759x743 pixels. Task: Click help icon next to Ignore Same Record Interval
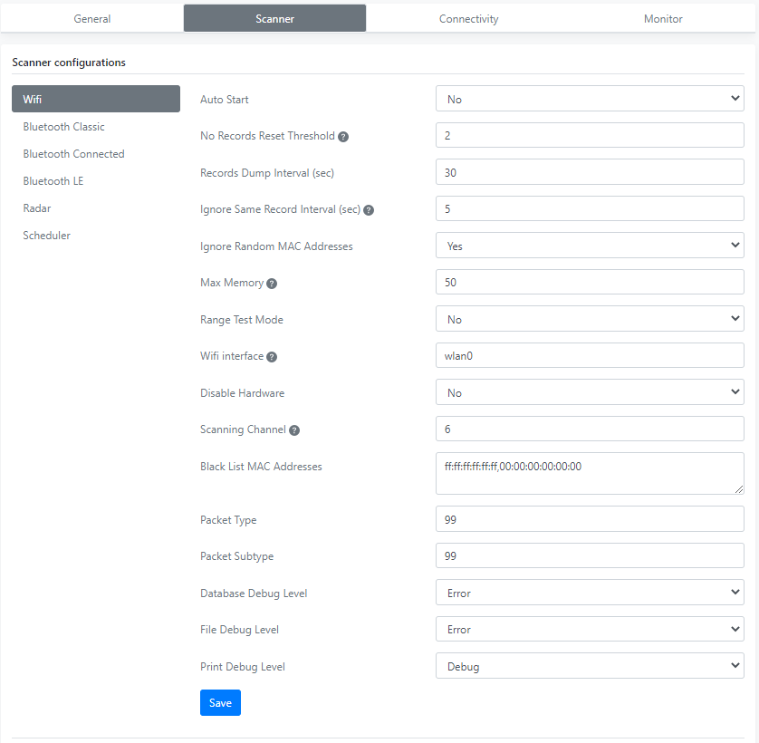pyautogui.click(x=369, y=210)
